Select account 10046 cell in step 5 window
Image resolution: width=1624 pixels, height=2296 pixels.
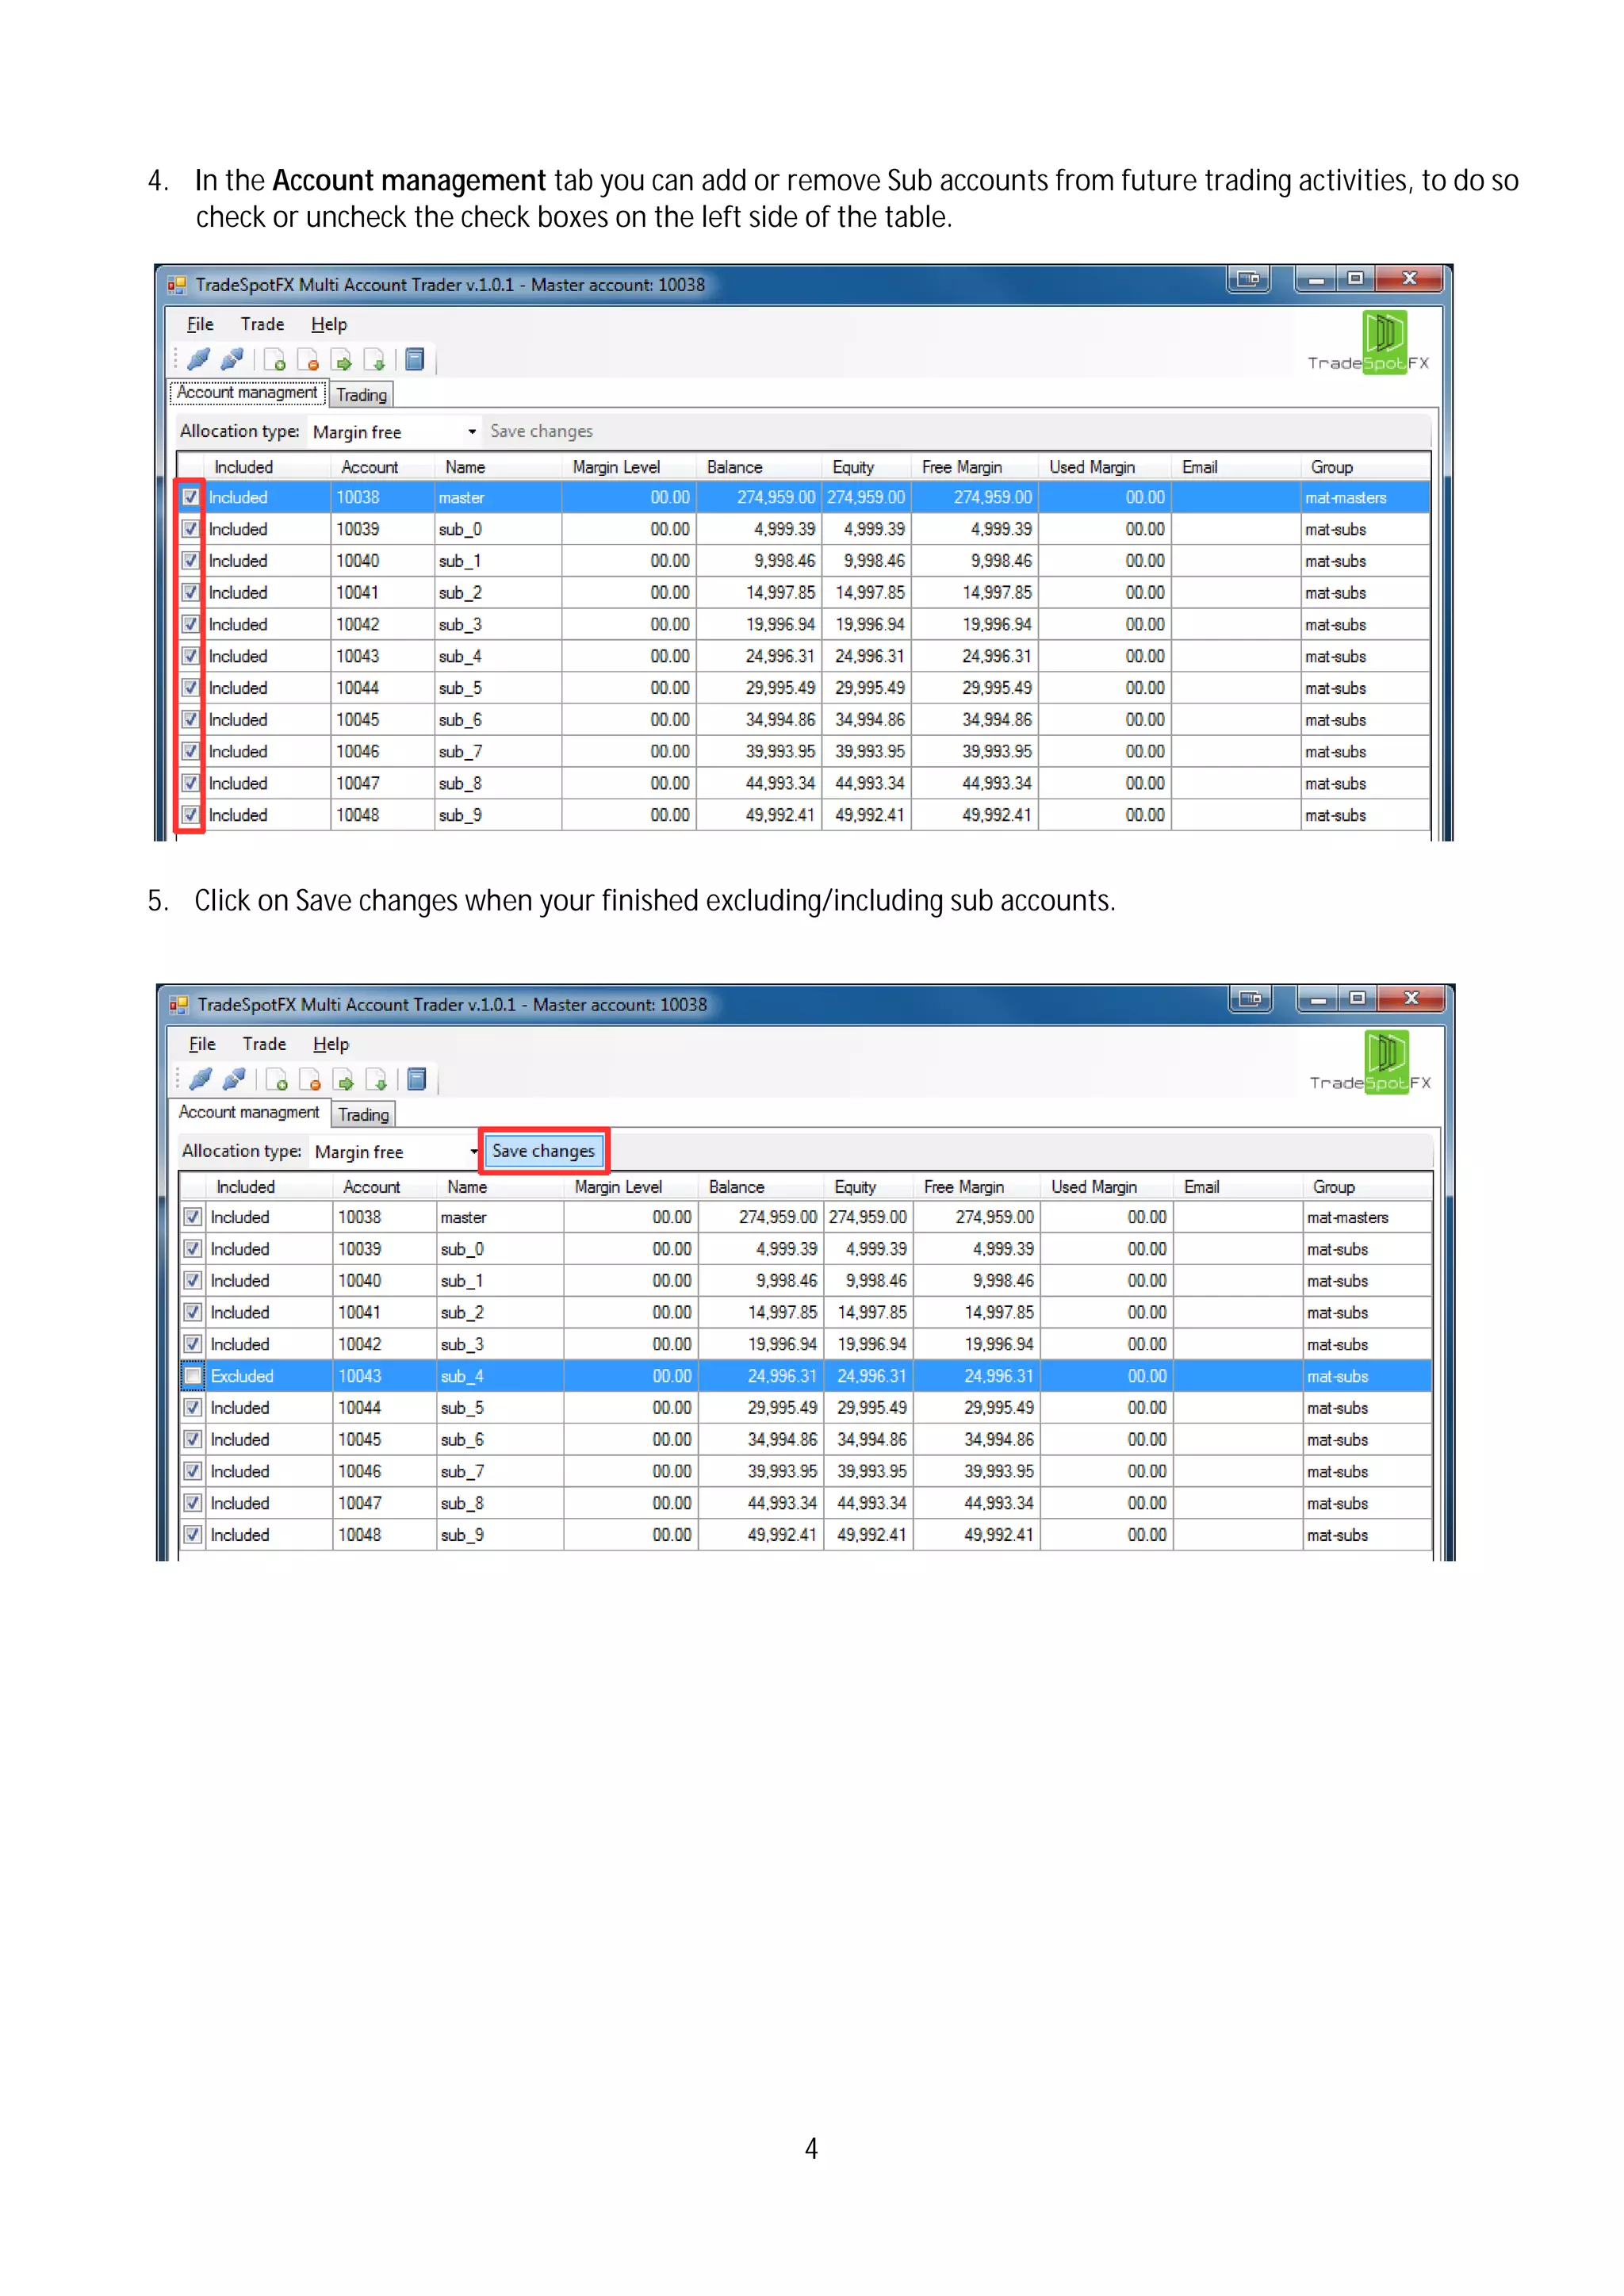384,1471
